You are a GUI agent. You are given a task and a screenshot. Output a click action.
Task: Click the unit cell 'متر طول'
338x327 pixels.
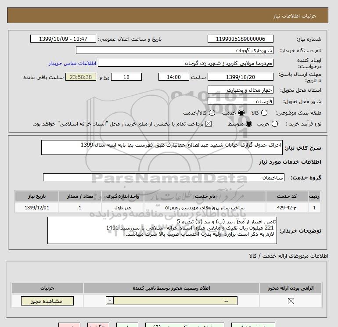122,208
